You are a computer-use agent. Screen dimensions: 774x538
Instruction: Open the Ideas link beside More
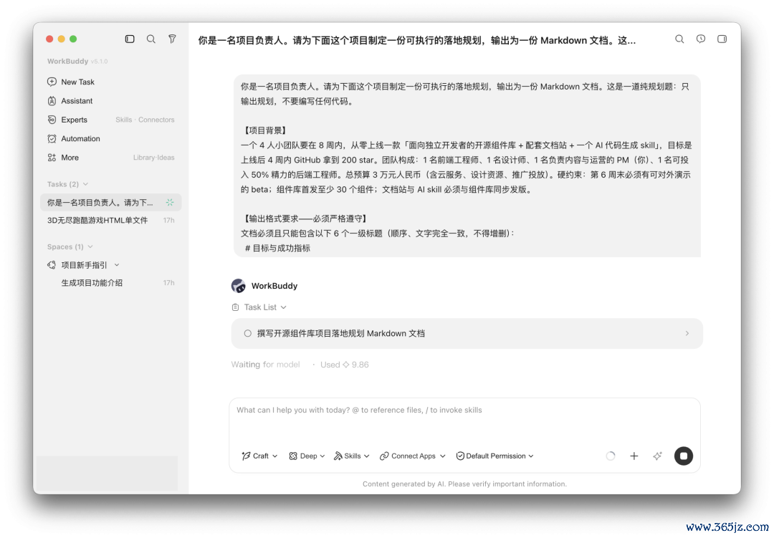(166, 158)
